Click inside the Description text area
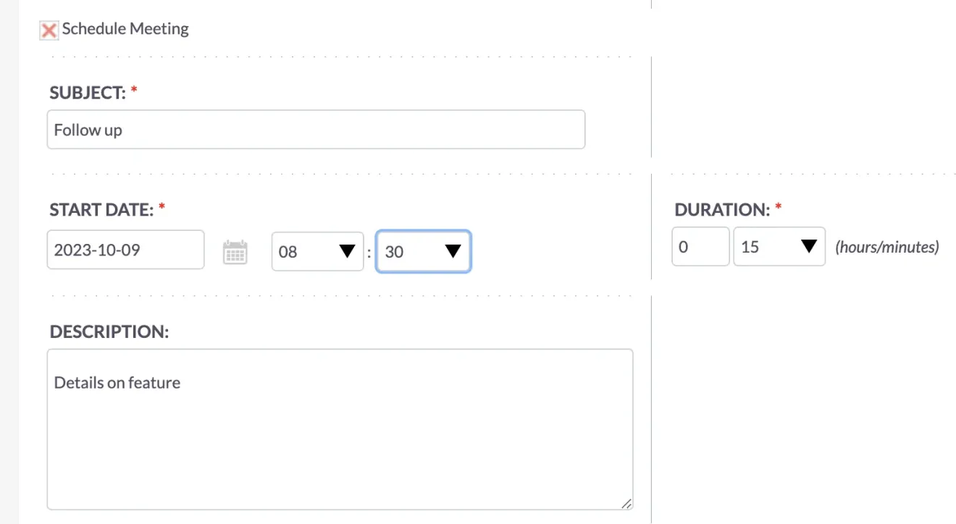956x524 pixels. tap(340, 434)
